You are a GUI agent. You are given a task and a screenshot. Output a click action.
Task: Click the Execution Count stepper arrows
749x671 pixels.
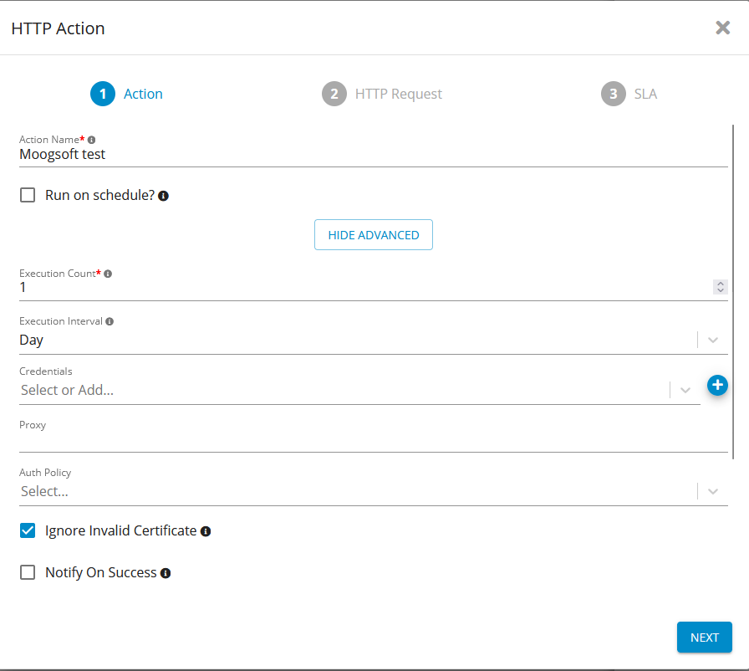point(720,287)
